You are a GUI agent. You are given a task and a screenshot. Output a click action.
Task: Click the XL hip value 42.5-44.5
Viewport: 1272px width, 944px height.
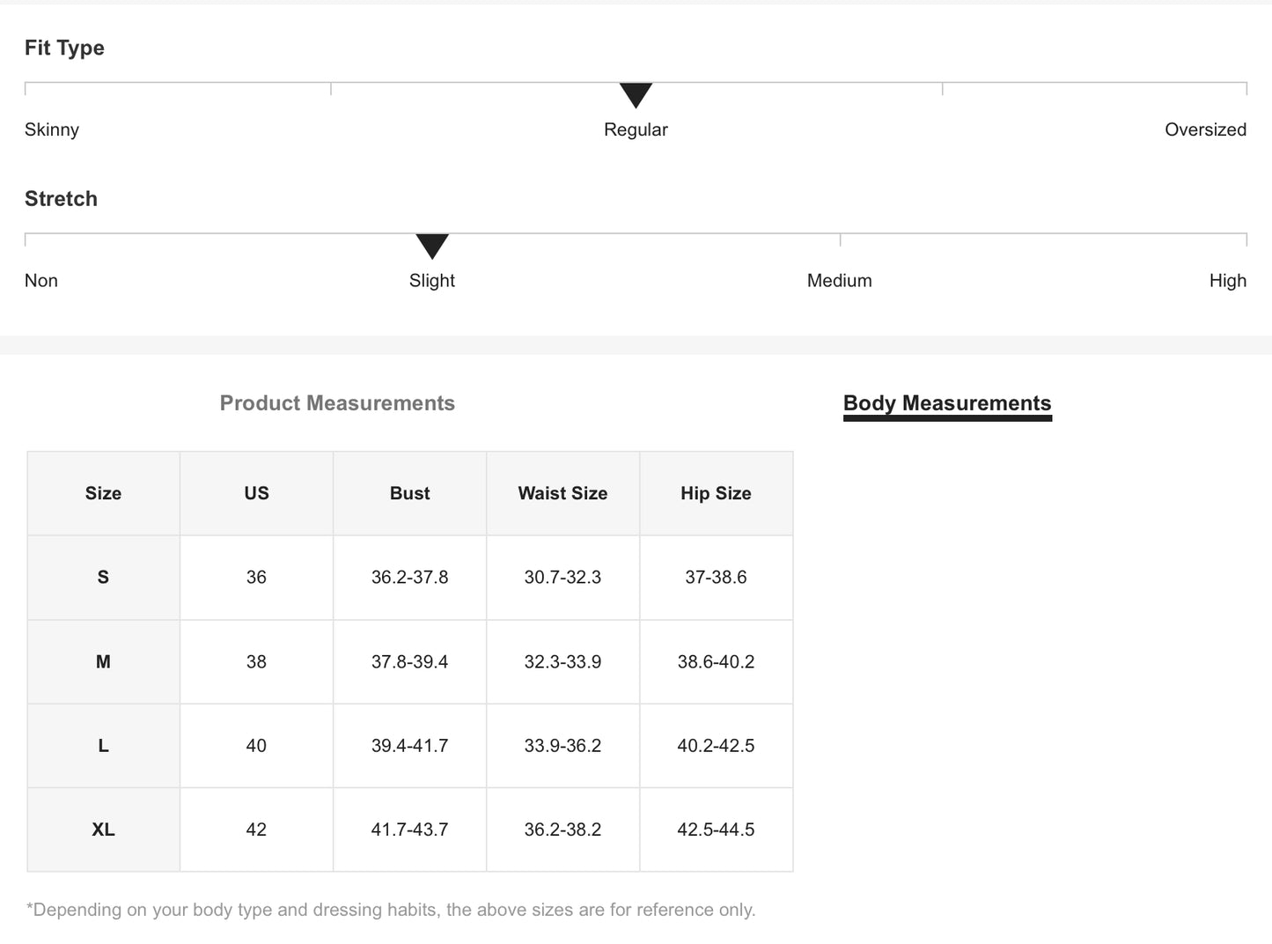(716, 830)
